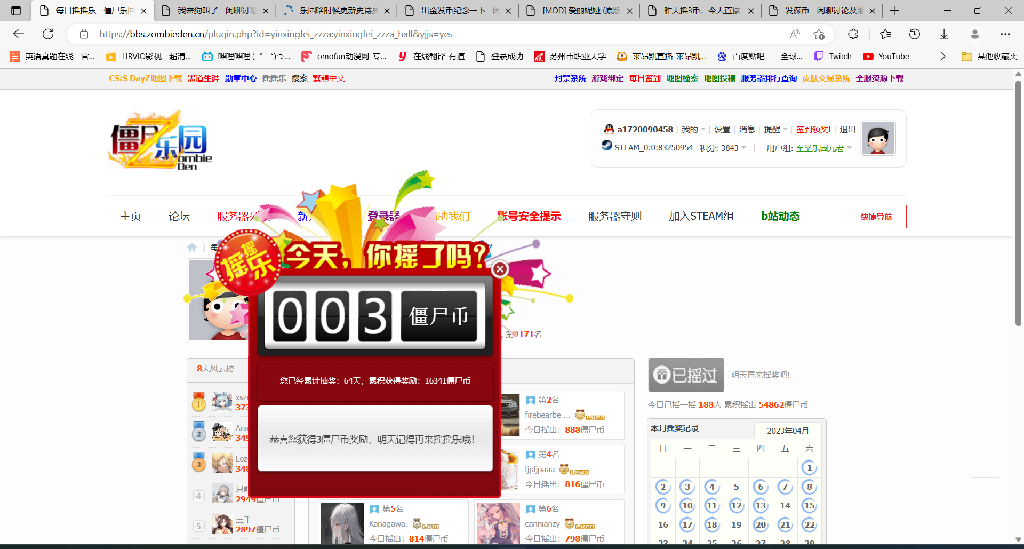This screenshot has width=1024, height=549.
Task: Open the Twitch bookmark
Action: (833, 57)
